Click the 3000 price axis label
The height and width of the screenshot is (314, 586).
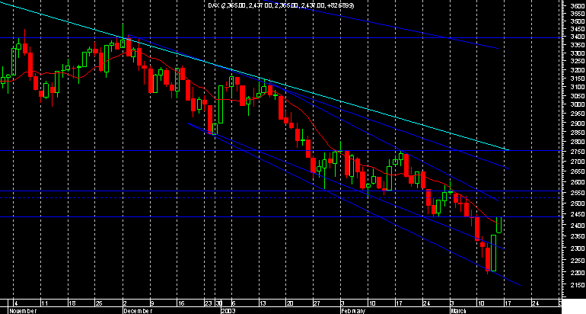[x=578, y=104]
